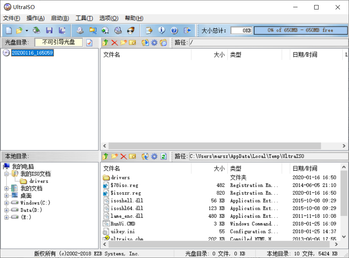The height and width of the screenshot is (258, 349).
Task: Select 我的电脑 in local tree
Action: click(23, 167)
